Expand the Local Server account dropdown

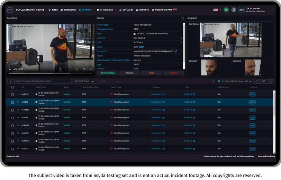[x=273, y=10]
